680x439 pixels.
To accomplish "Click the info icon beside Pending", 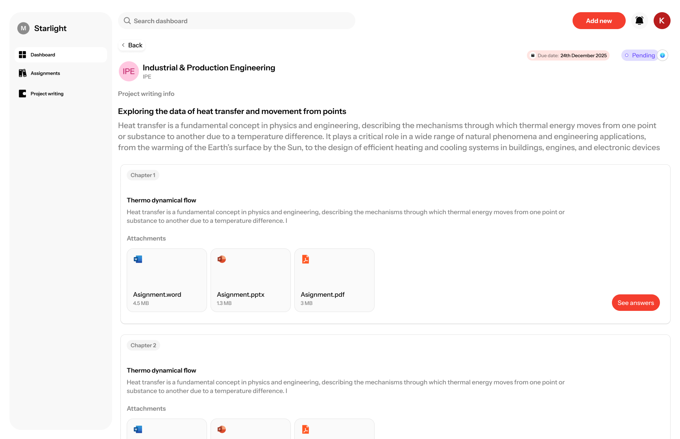I will tap(663, 55).
